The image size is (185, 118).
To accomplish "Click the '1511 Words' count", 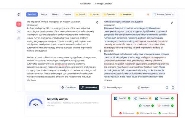I will 108,80.
